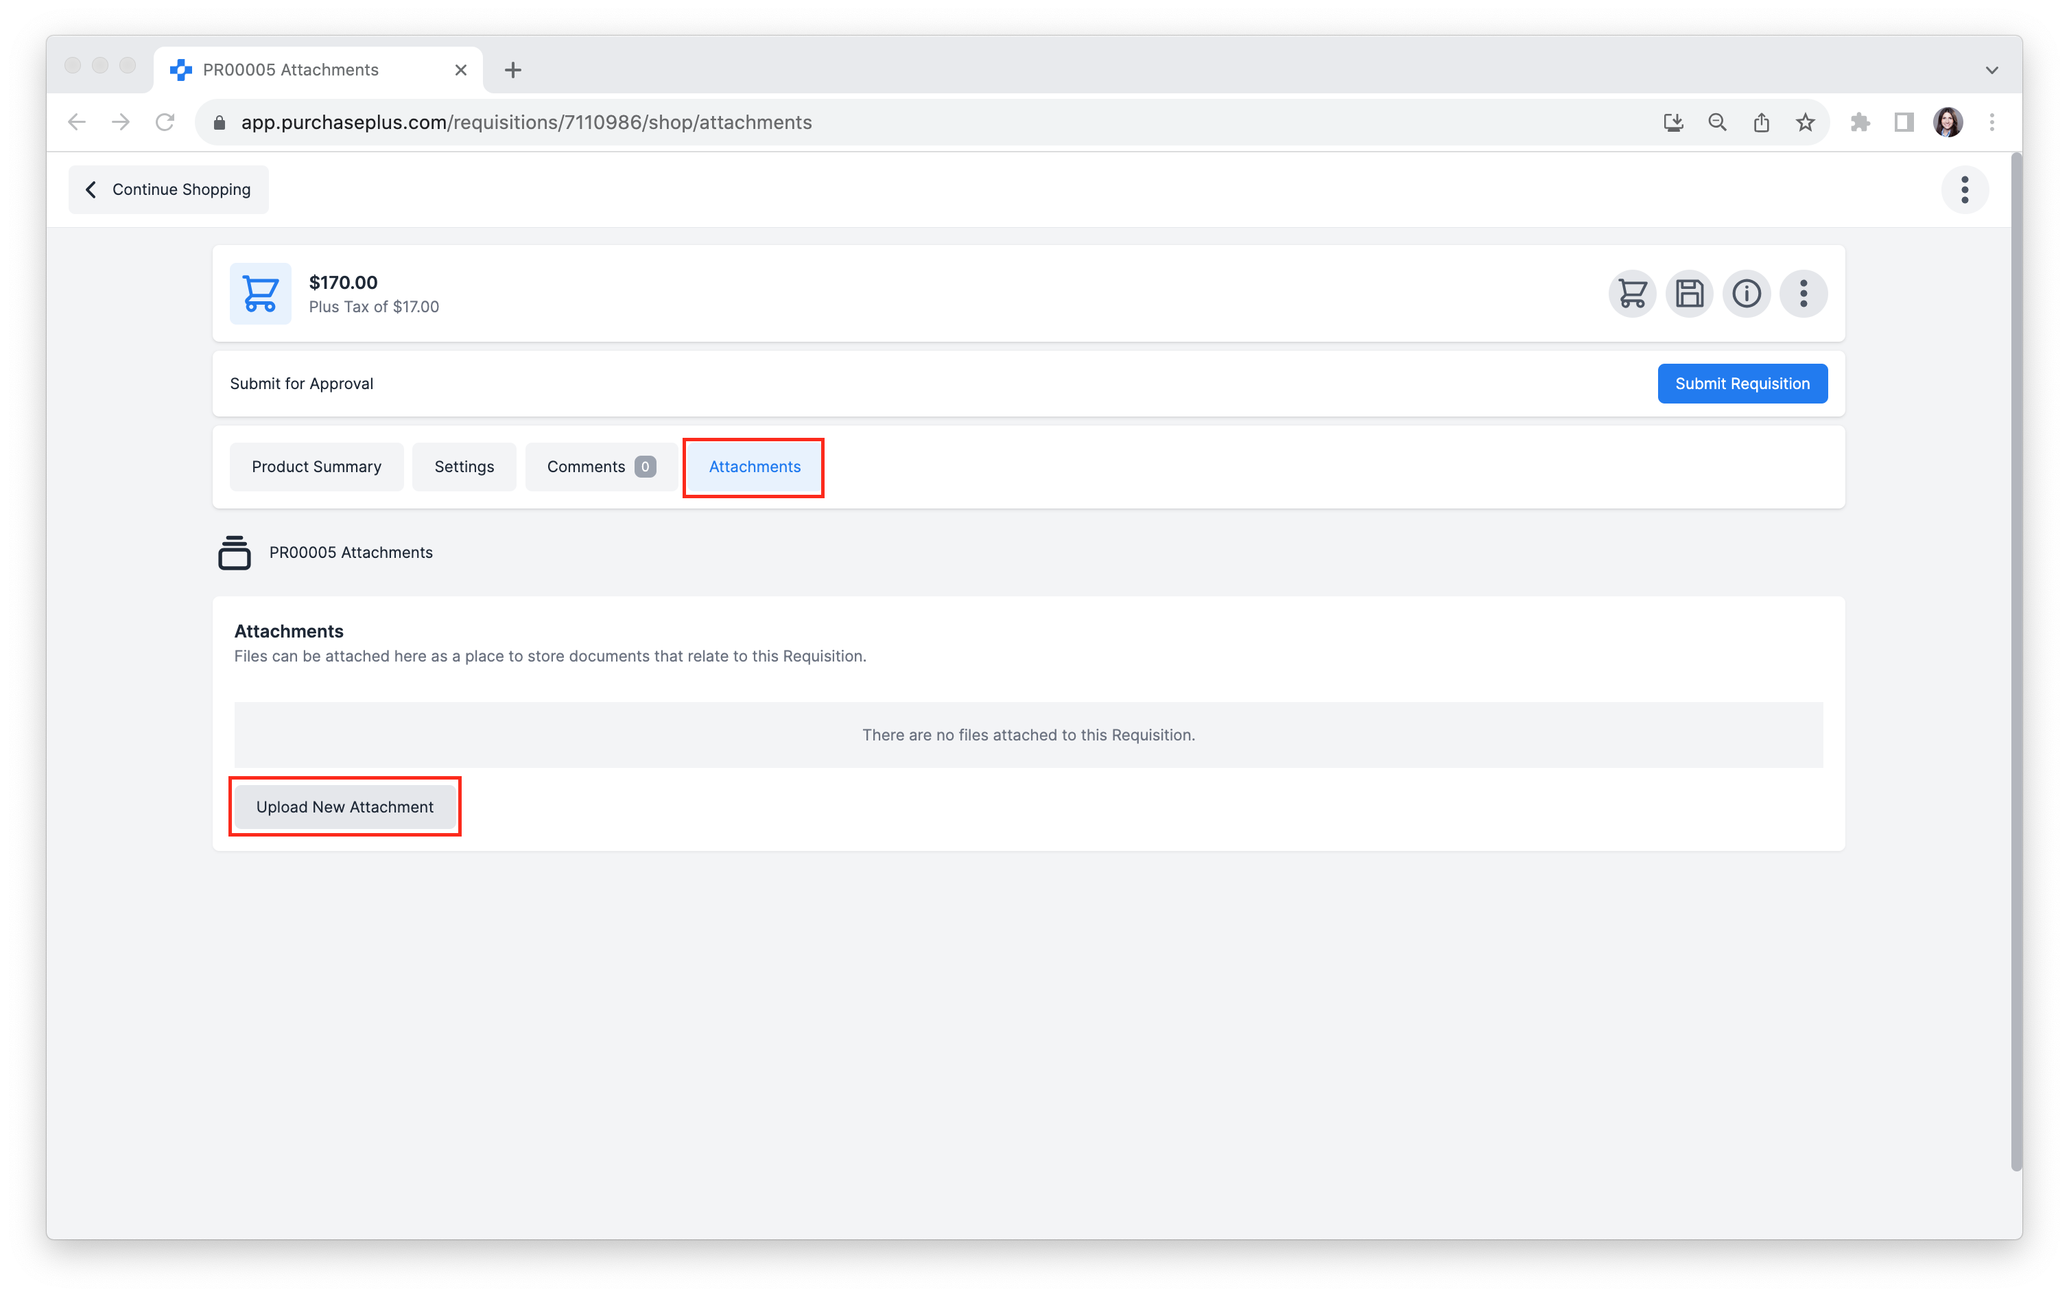Switch to the Product Summary tab

(315, 465)
